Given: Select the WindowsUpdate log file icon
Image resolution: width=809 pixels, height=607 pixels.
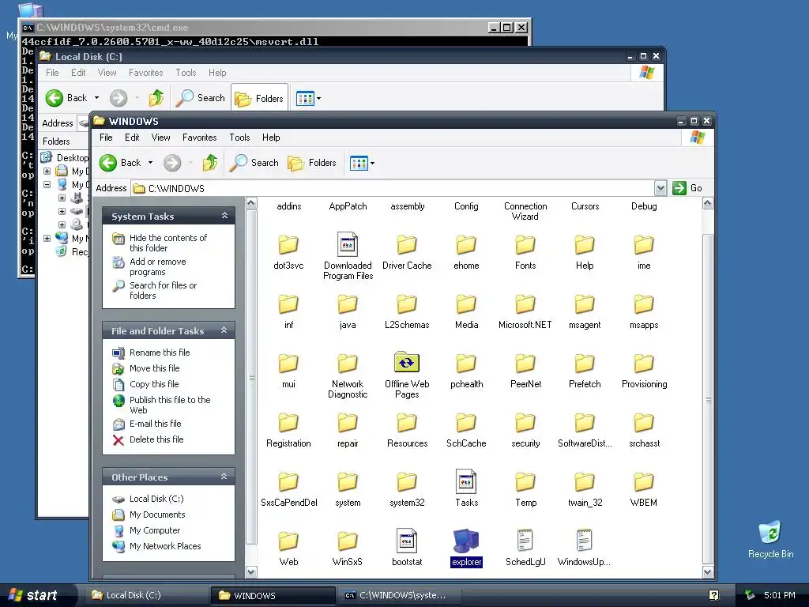Looking at the screenshot, I should click(584, 541).
